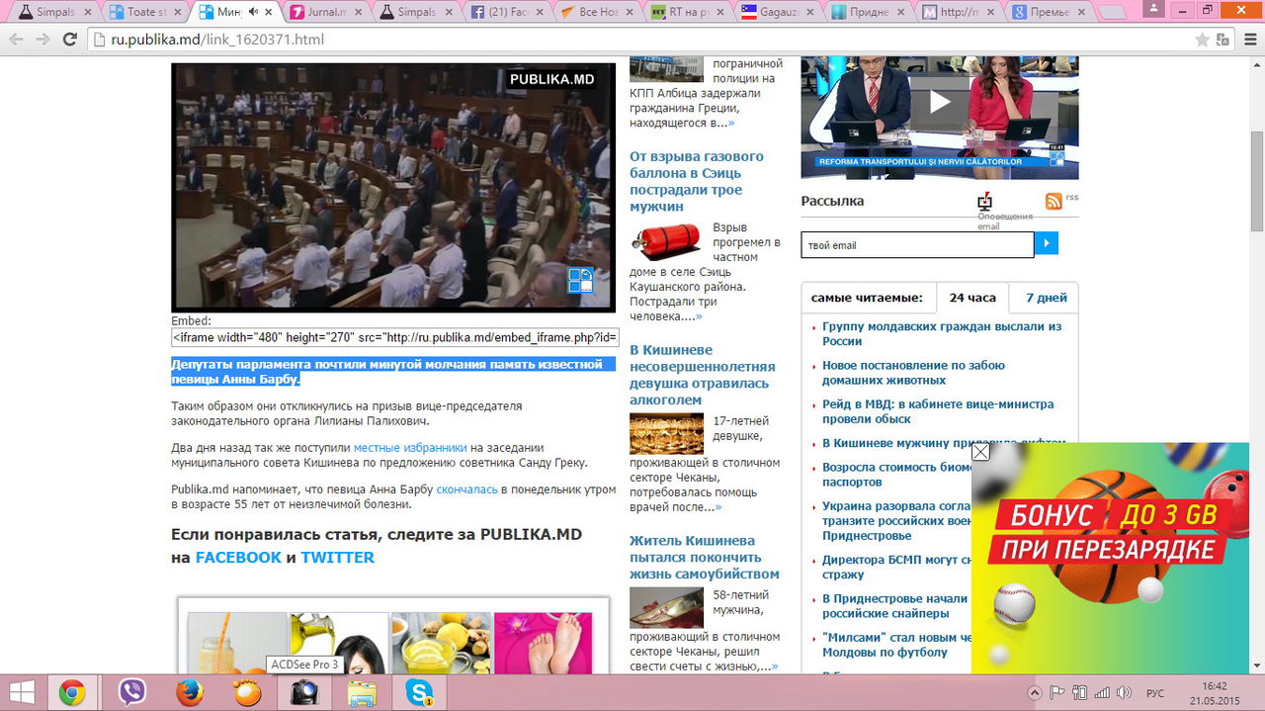Switch to the Jurnal.md tab
This screenshot has width=1265, height=711.
pos(326,13)
